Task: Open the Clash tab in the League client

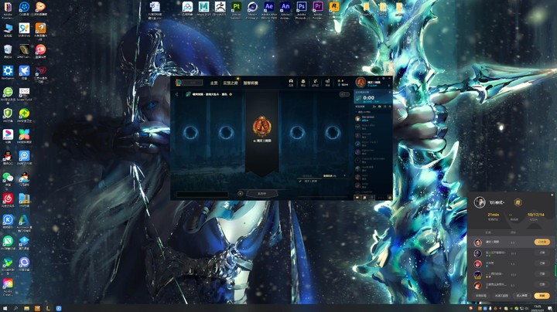Action: point(251,83)
